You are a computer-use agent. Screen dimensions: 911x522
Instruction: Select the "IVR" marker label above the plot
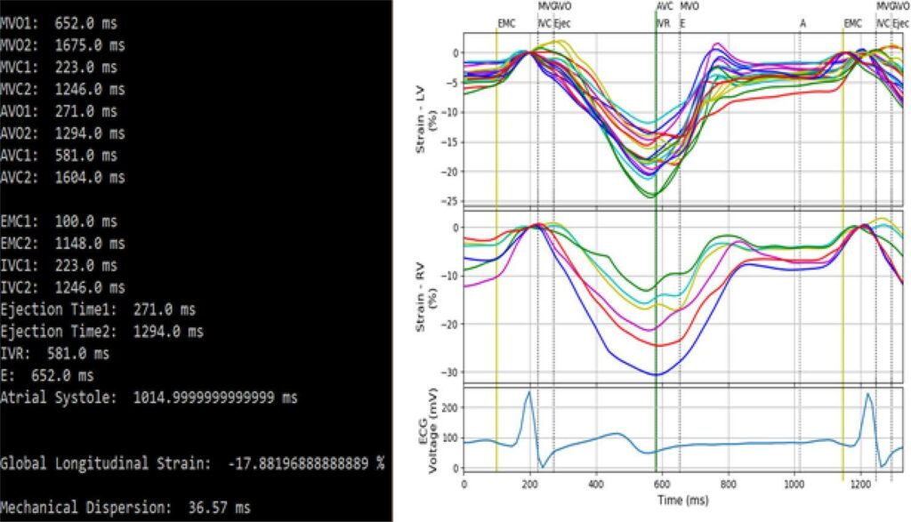coord(663,24)
